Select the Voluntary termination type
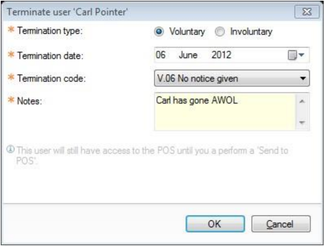 159,31
